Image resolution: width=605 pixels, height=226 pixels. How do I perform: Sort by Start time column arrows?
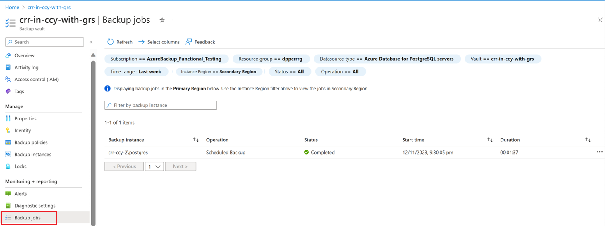click(490, 140)
